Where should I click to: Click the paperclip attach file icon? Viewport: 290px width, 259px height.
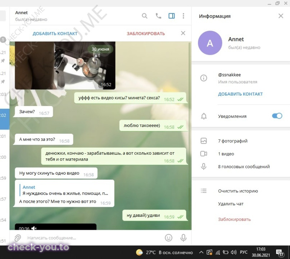coord(18,238)
